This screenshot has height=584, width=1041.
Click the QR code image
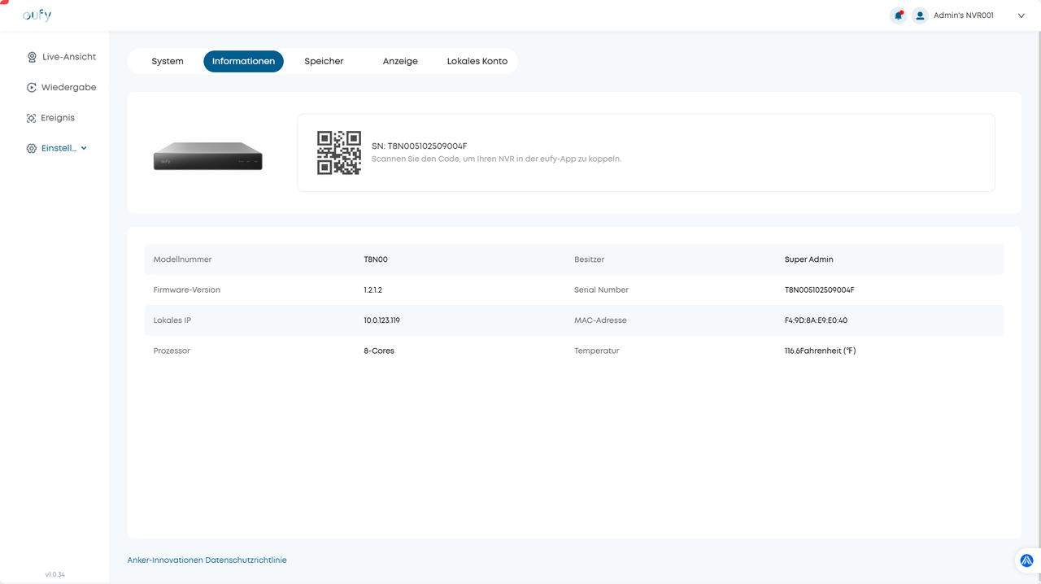pyautogui.click(x=339, y=153)
